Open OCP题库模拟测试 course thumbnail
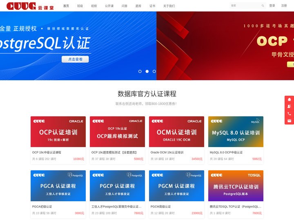Viewport: 294px width, 220px height. click(x=117, y=132)
